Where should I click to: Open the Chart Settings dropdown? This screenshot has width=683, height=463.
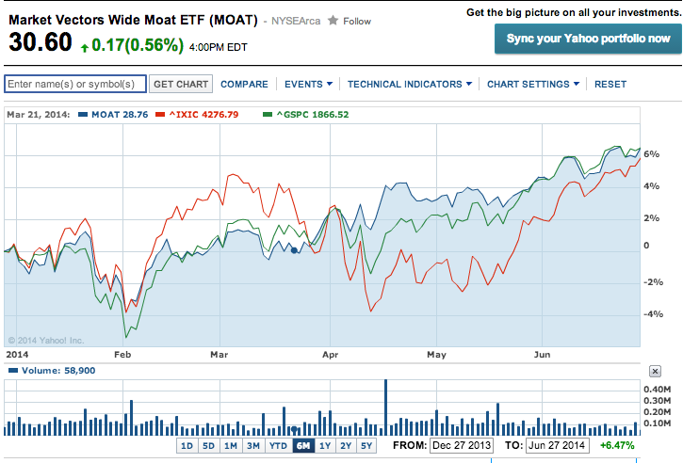pyautogui.click(x=532, y=84)
